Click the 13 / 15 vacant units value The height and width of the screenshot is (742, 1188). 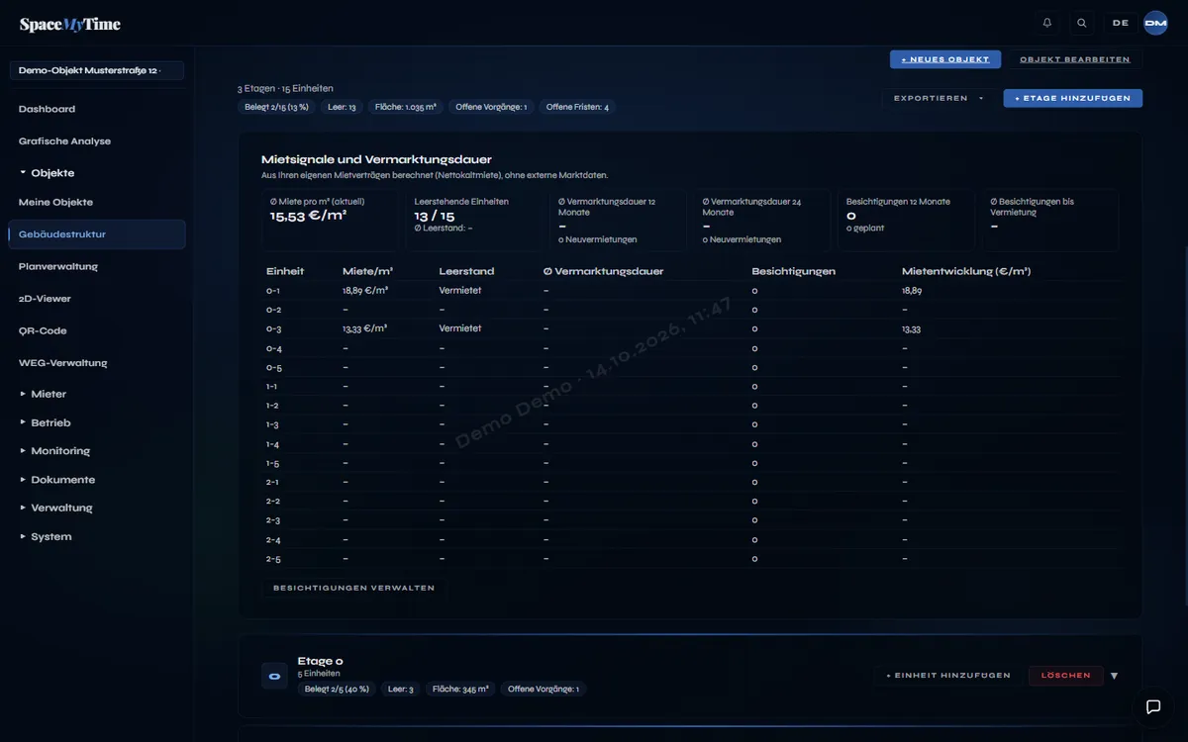[435, 216]
